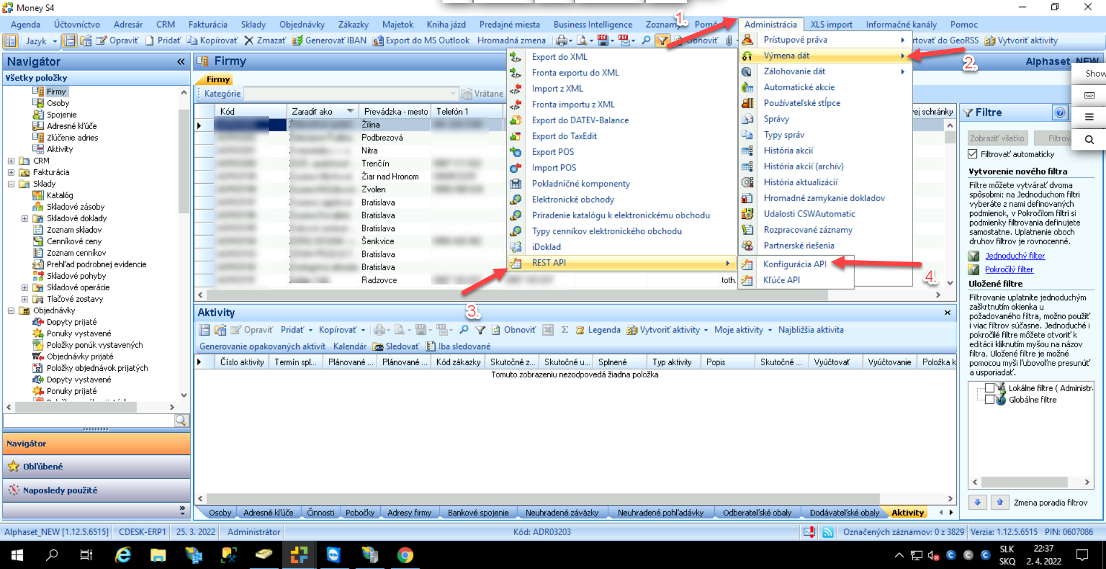Click Generovanie opakovaných aktivít button
1106x569 pixels.
(262, 346)
